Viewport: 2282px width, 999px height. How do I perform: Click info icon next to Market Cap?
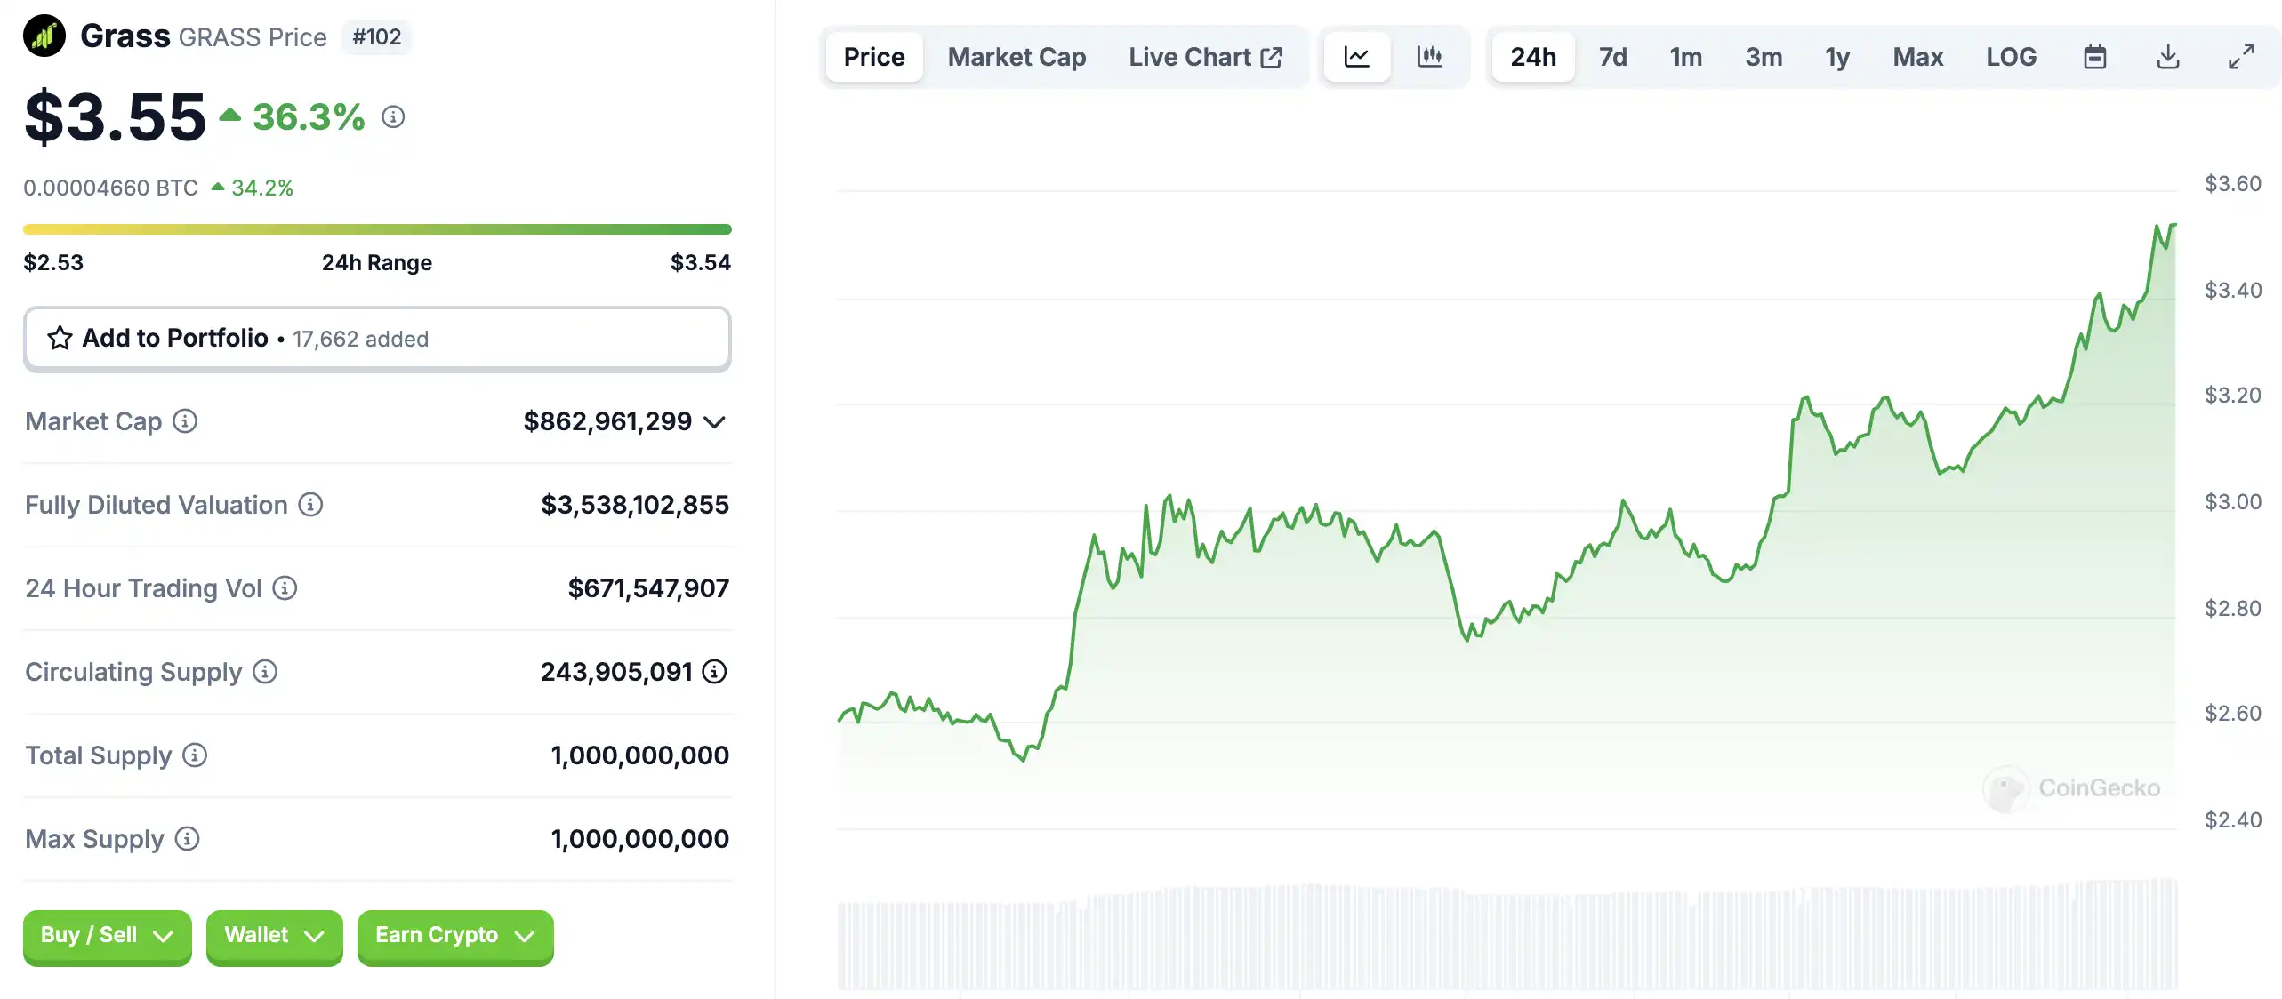coord(185,420)
